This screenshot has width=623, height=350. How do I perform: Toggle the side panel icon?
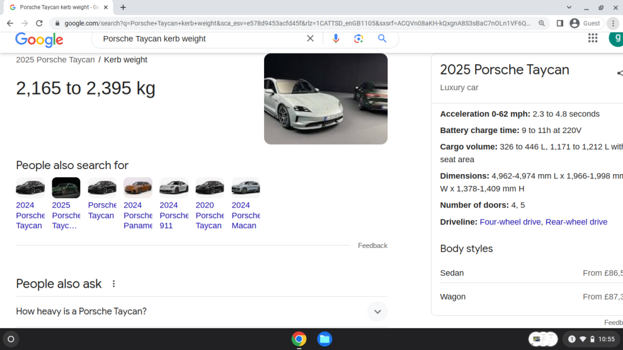560,24
